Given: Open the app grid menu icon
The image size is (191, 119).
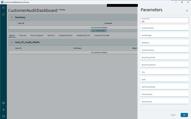Looking at the screenshot, I should (x=3, y=14).
